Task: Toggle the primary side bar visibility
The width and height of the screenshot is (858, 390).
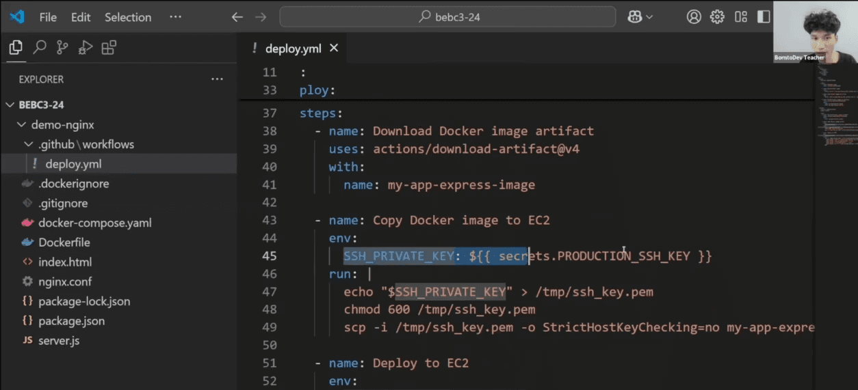Action: coord(763,17)
